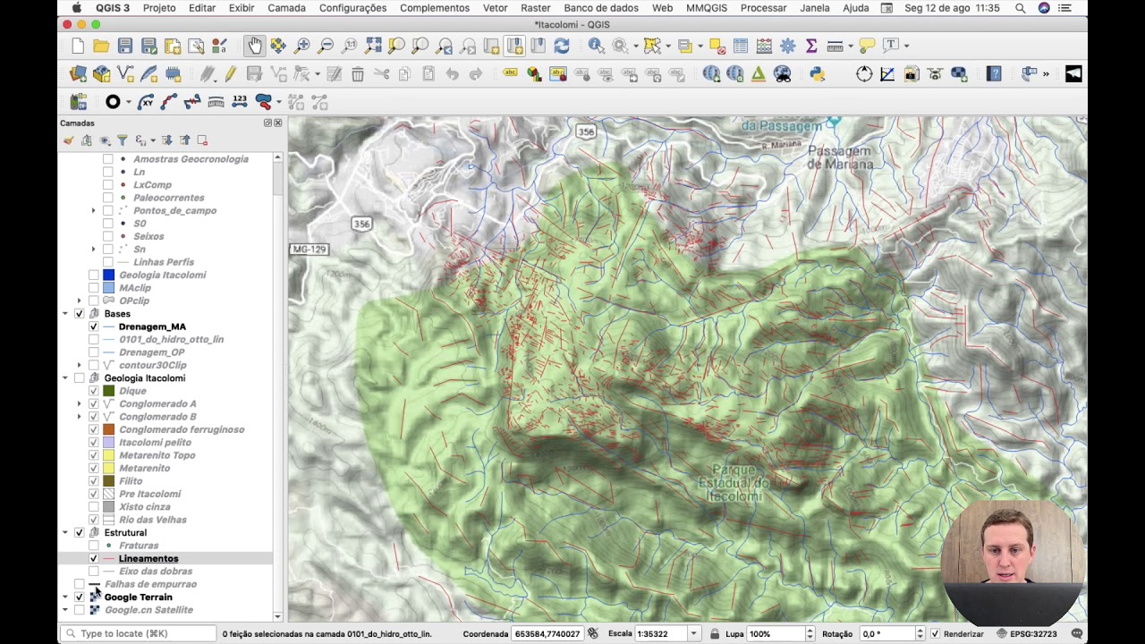Expand the Conglomerado A layer
Image resolution: width=1145 pixels, height=644 pixels.
coord(80,404)
